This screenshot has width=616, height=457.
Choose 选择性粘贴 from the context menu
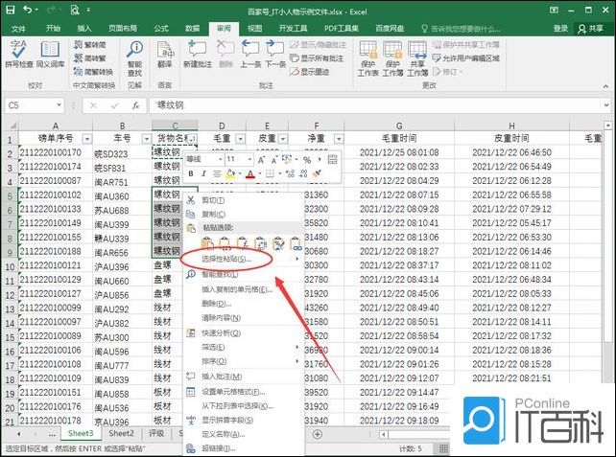click(x=244, y=259)
